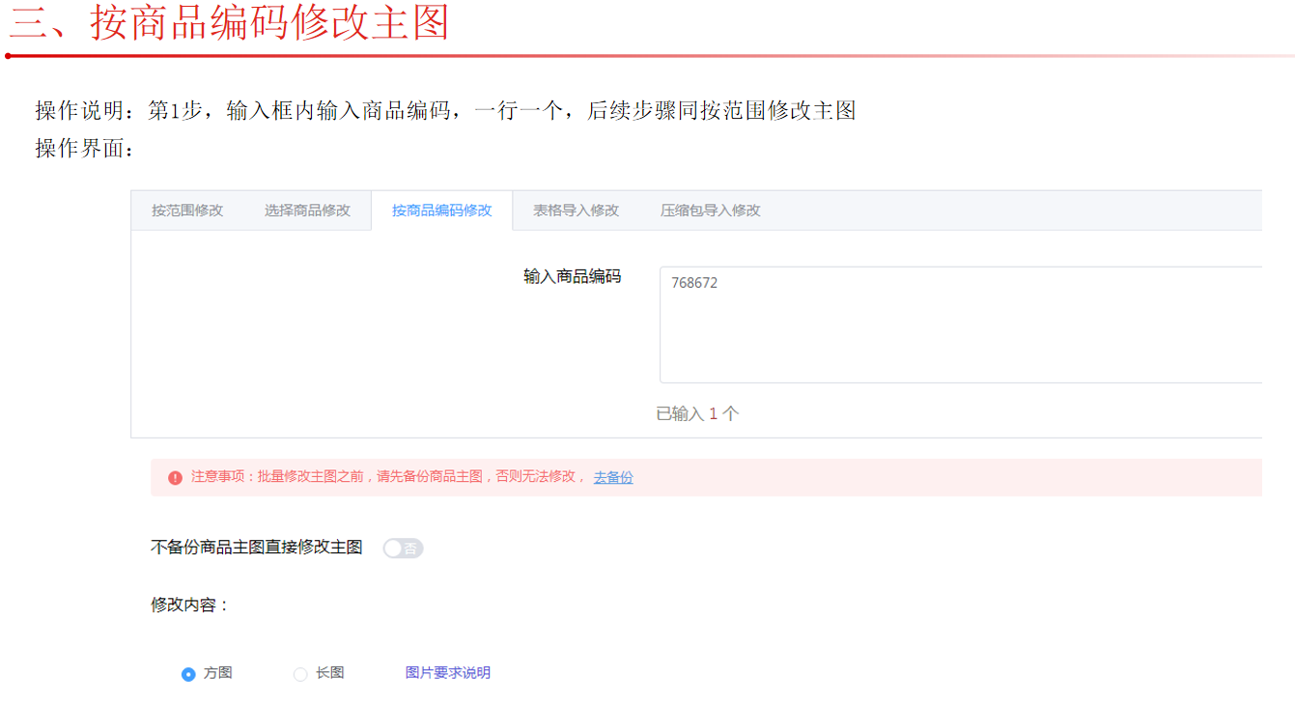Open the 选择商品修改 tab

point(307,211)
